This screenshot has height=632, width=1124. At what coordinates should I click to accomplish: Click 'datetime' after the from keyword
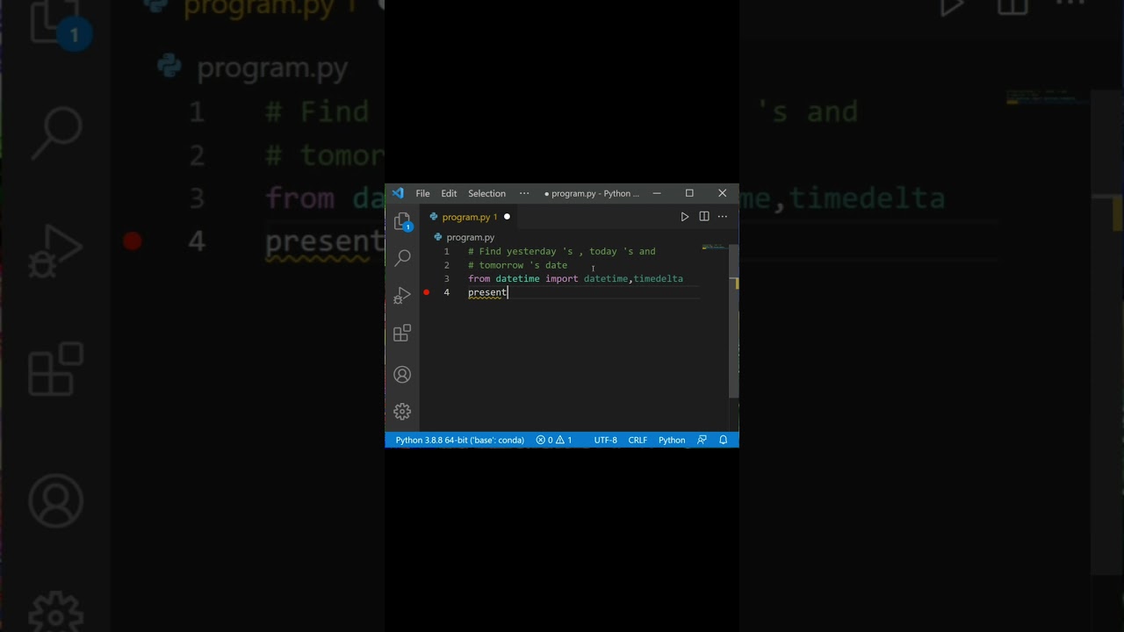point(517,278)
